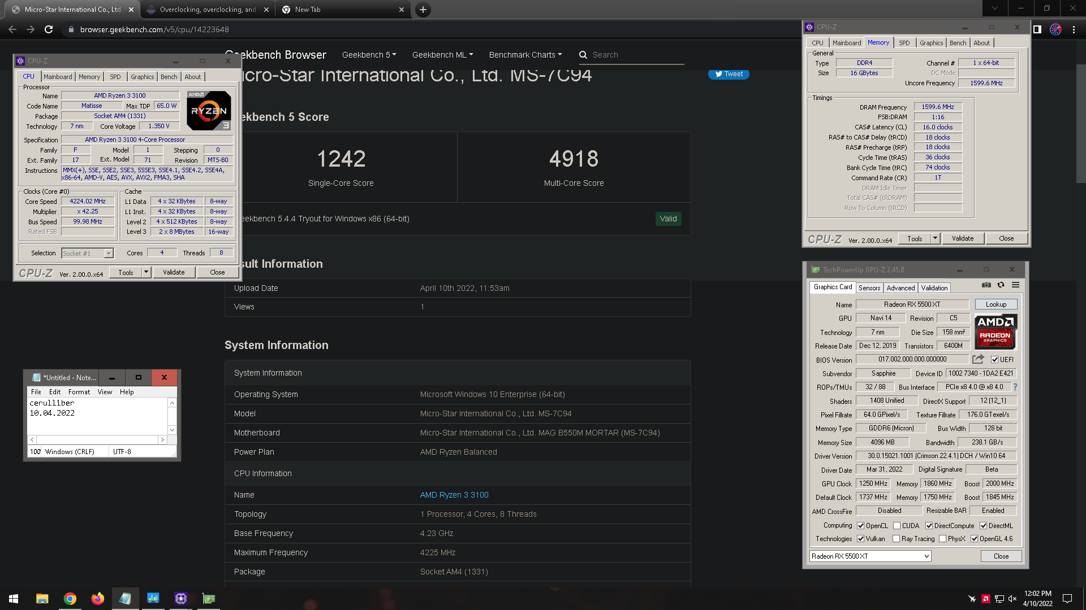Screen dimensions: 1086x610
Task: Click the Tweet button
Action: coord(729,74)
